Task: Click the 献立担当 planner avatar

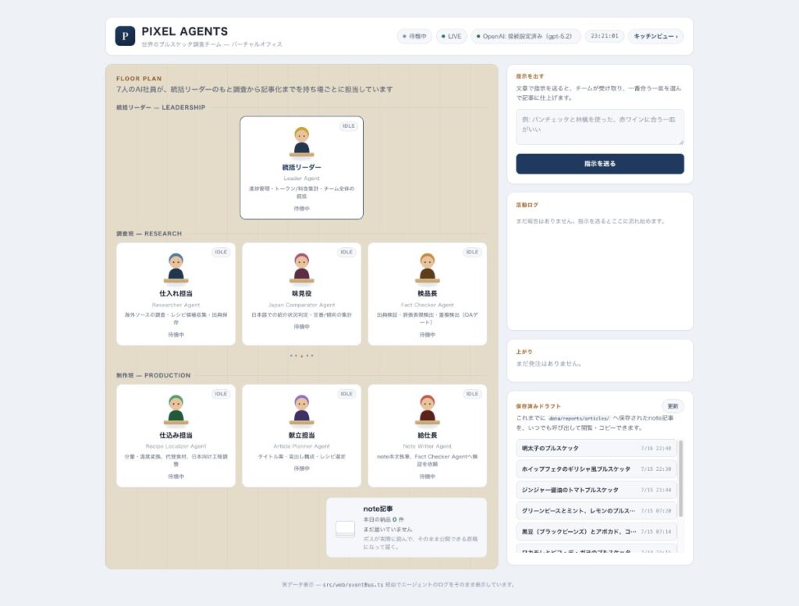Action: pyautogui.click(x=302, y=409)
